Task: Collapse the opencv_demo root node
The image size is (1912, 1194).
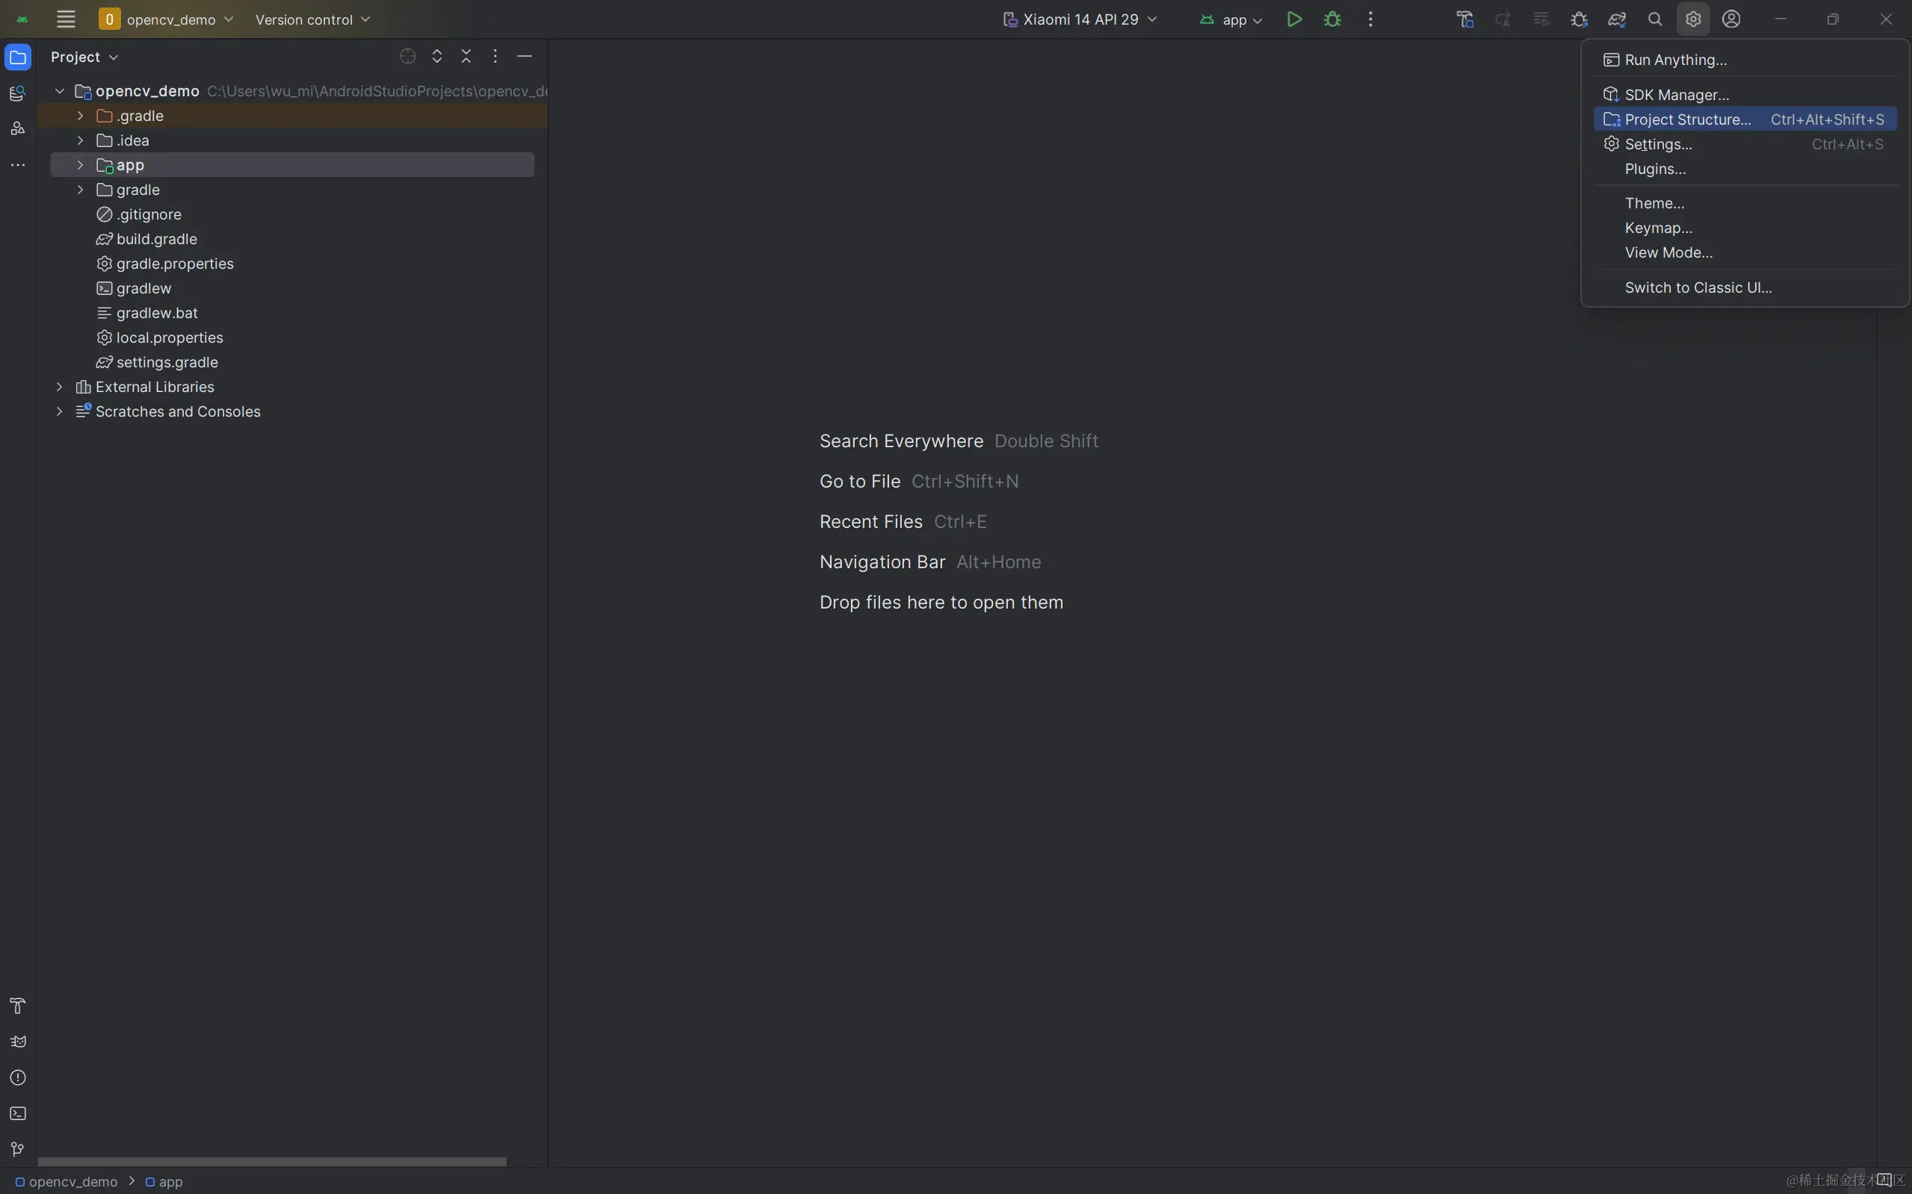Action: (59, 91)
